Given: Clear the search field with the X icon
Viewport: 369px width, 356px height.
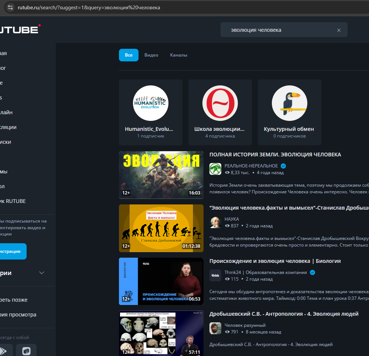Looking at the screenshot, I should (339, 30).
